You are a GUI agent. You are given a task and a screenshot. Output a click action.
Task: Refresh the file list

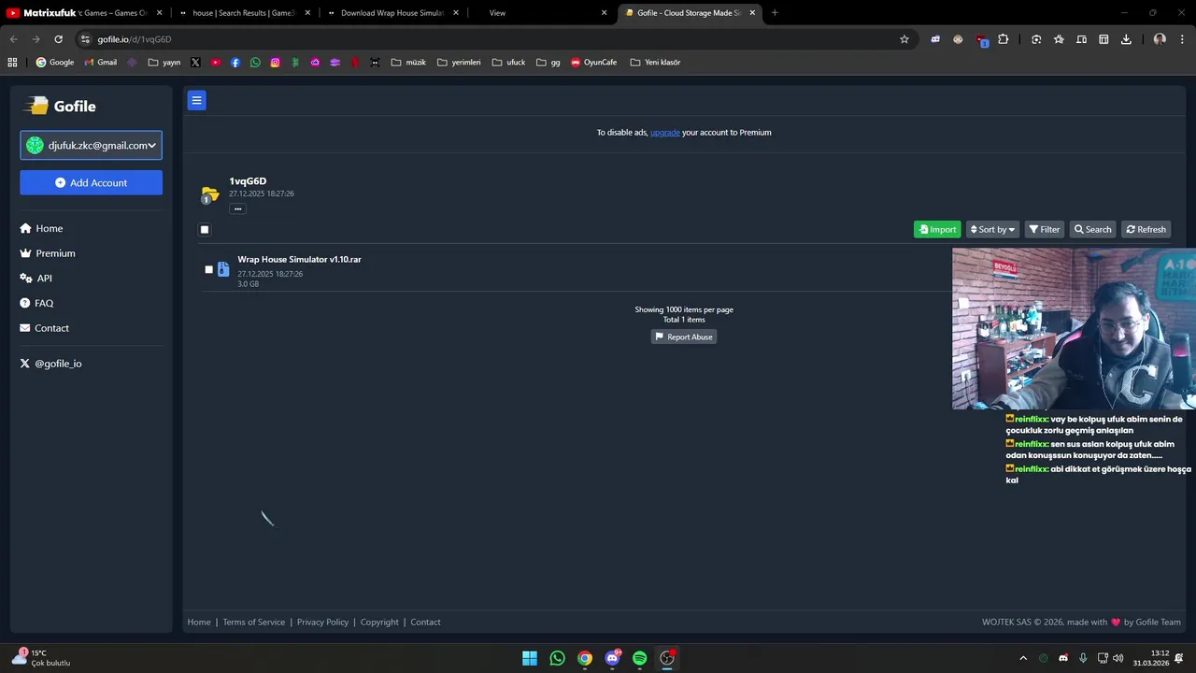pos(1146,230)
